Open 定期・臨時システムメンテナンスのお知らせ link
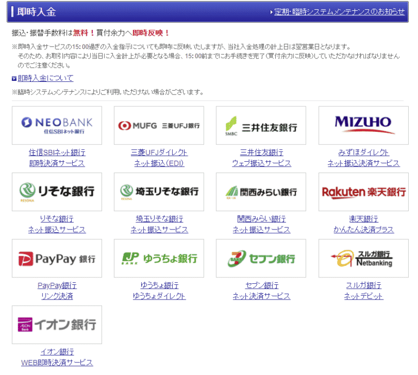This screenshot has height=375, width=418. tap(339, 12)
